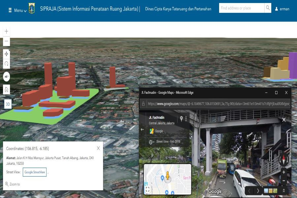Select the pan navigation tool
The image size is (297, 198).
click(x=7, y=54)
